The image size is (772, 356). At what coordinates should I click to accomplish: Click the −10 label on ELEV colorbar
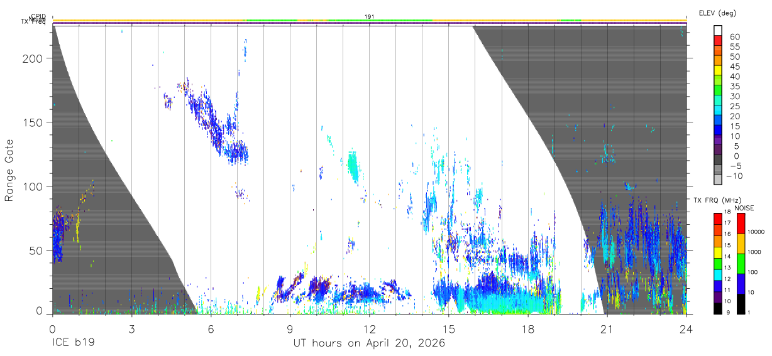736,176
